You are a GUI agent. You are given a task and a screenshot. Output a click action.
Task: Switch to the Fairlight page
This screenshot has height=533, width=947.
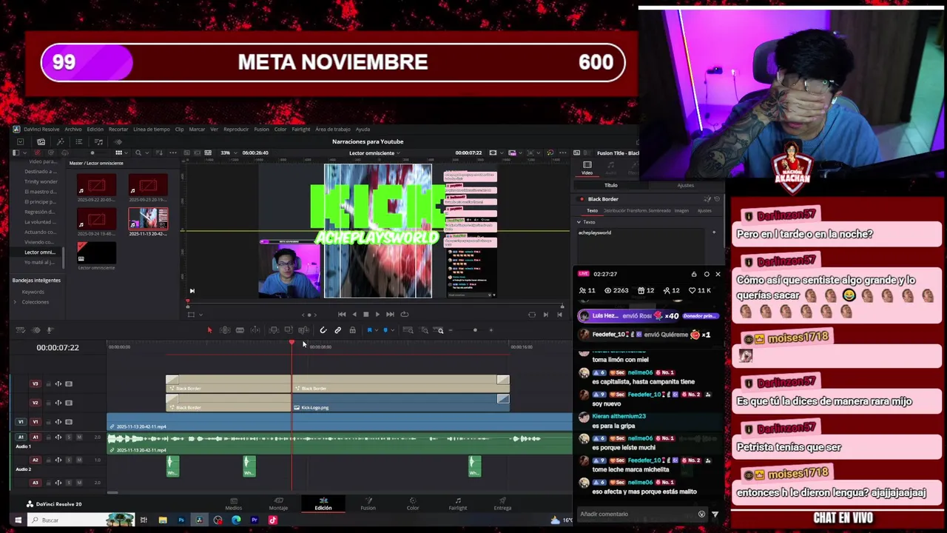pos(457,504)
